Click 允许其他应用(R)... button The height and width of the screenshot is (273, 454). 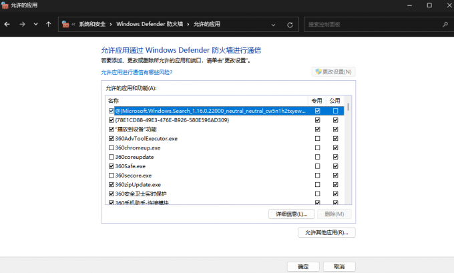click(x=326, y=232)
